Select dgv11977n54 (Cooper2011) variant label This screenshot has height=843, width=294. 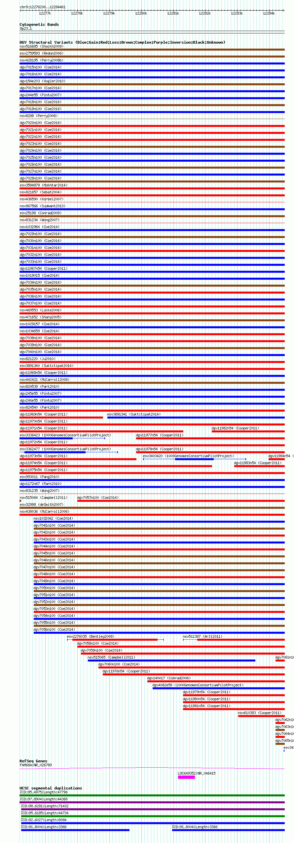click(x=160, y=435)
